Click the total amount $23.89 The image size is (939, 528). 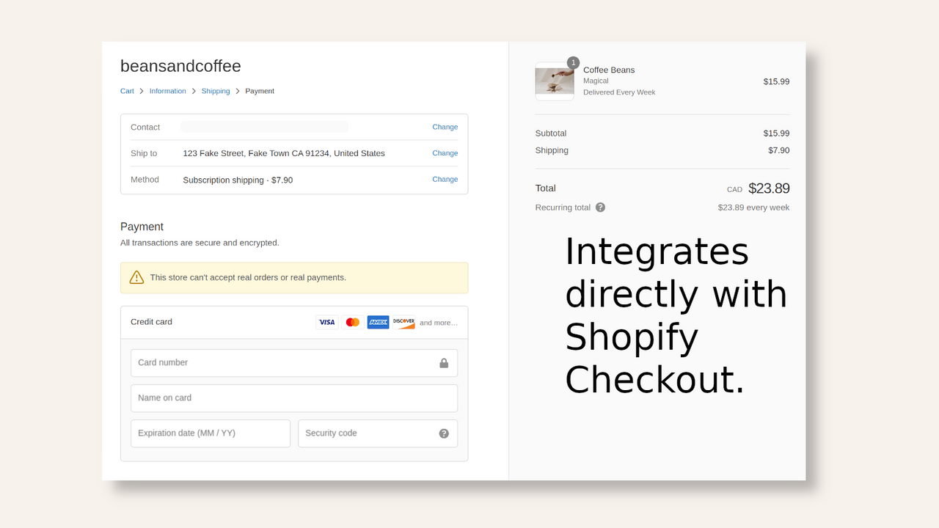769,188
